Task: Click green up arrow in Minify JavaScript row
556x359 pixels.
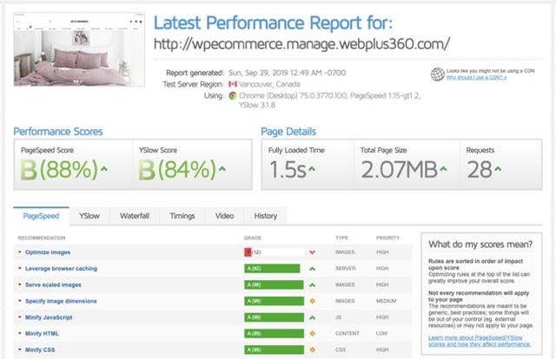Action: click(x=312, y=317)
